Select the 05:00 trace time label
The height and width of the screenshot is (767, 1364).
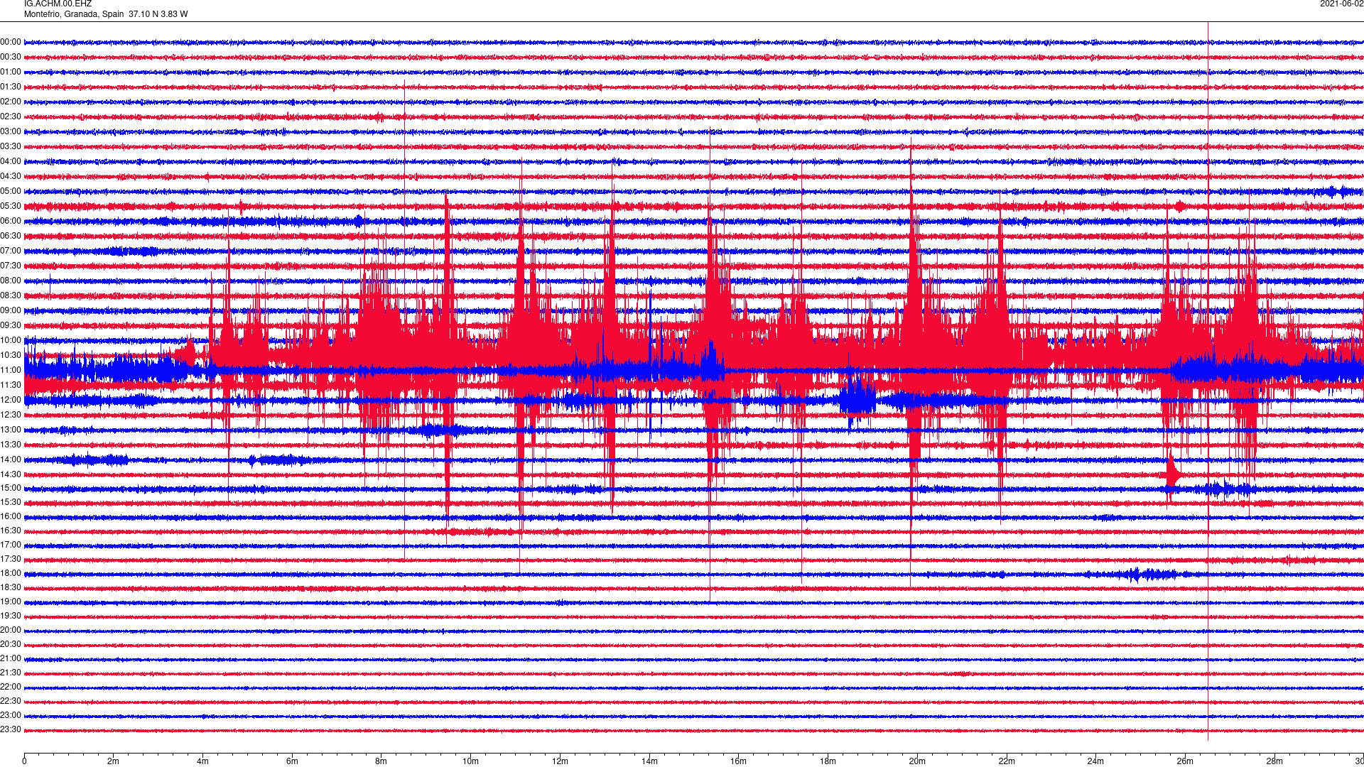coord(11,192)
